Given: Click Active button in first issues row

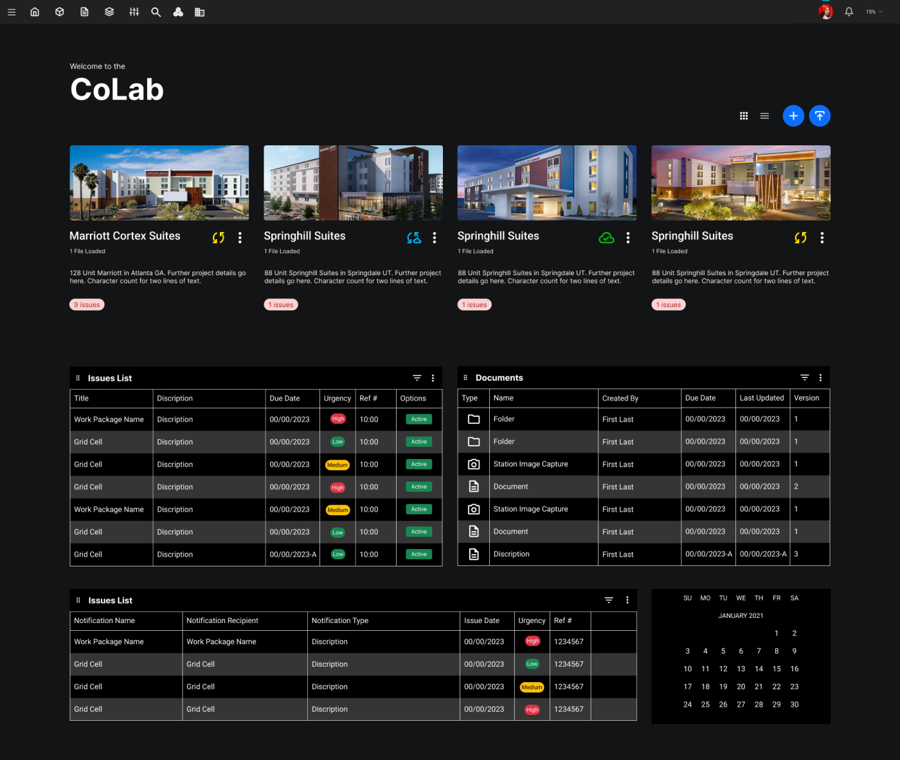Looking at the screenshot, I should tap(419, 419).
